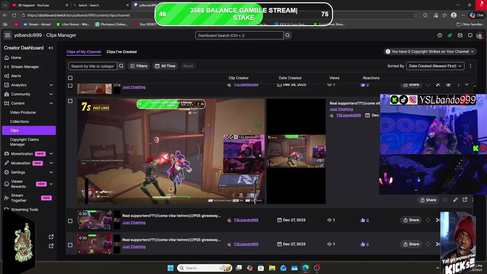Open the help question-mark icon
The height and width of the screenshot is (274, 487).
tap(440, 35)
